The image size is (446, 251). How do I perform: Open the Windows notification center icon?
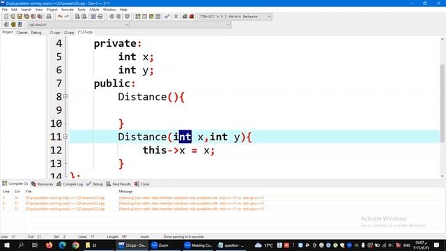pos(437,245)
